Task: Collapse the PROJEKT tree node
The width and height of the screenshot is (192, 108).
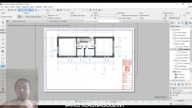Action: pos(171,30)
